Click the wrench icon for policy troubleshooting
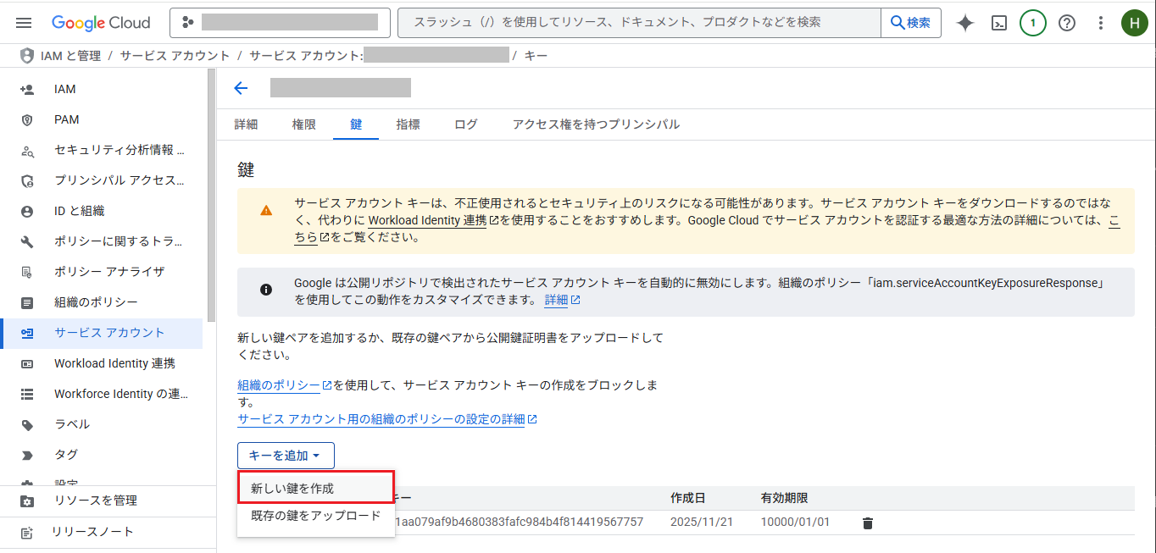This screenshot has height=553, width=1156. click(27, 241)
